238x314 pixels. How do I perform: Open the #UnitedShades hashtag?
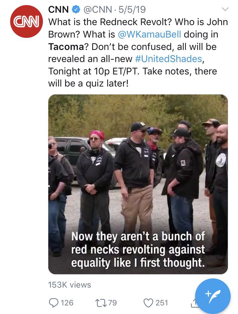(x=168, y=59)
